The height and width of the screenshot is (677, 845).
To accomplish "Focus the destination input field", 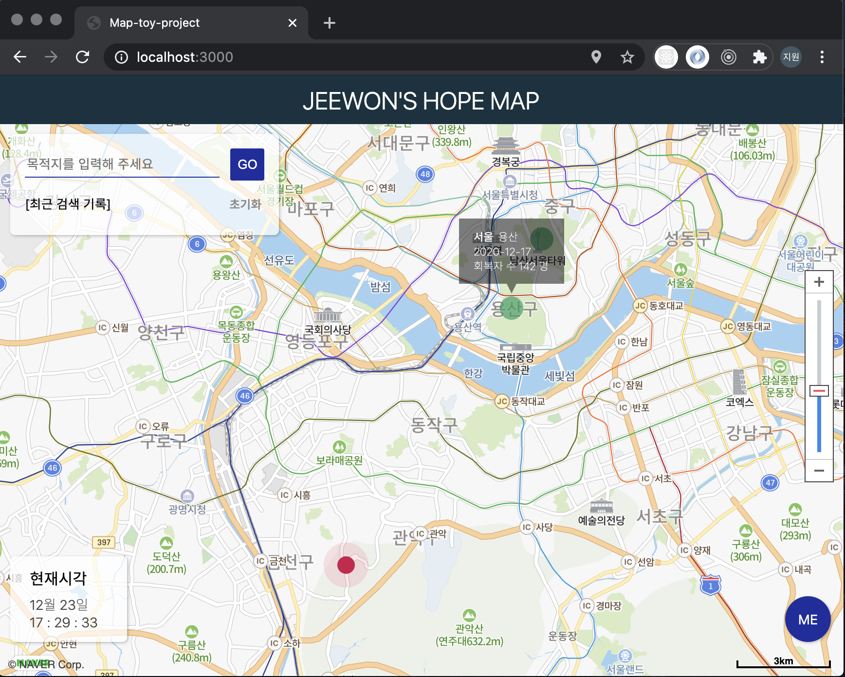I will click(x=122, y=165).
